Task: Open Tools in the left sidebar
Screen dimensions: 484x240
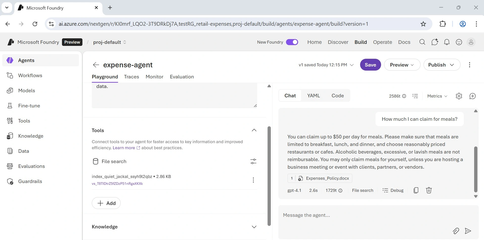Action: [x=41, y=121]
